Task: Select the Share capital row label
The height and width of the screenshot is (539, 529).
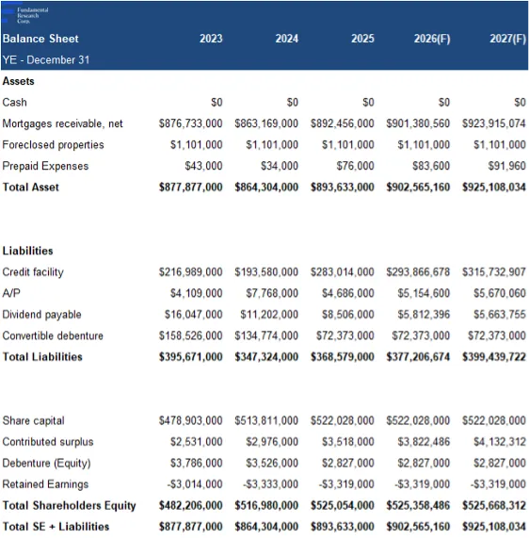Action: [x=33, y=420]
